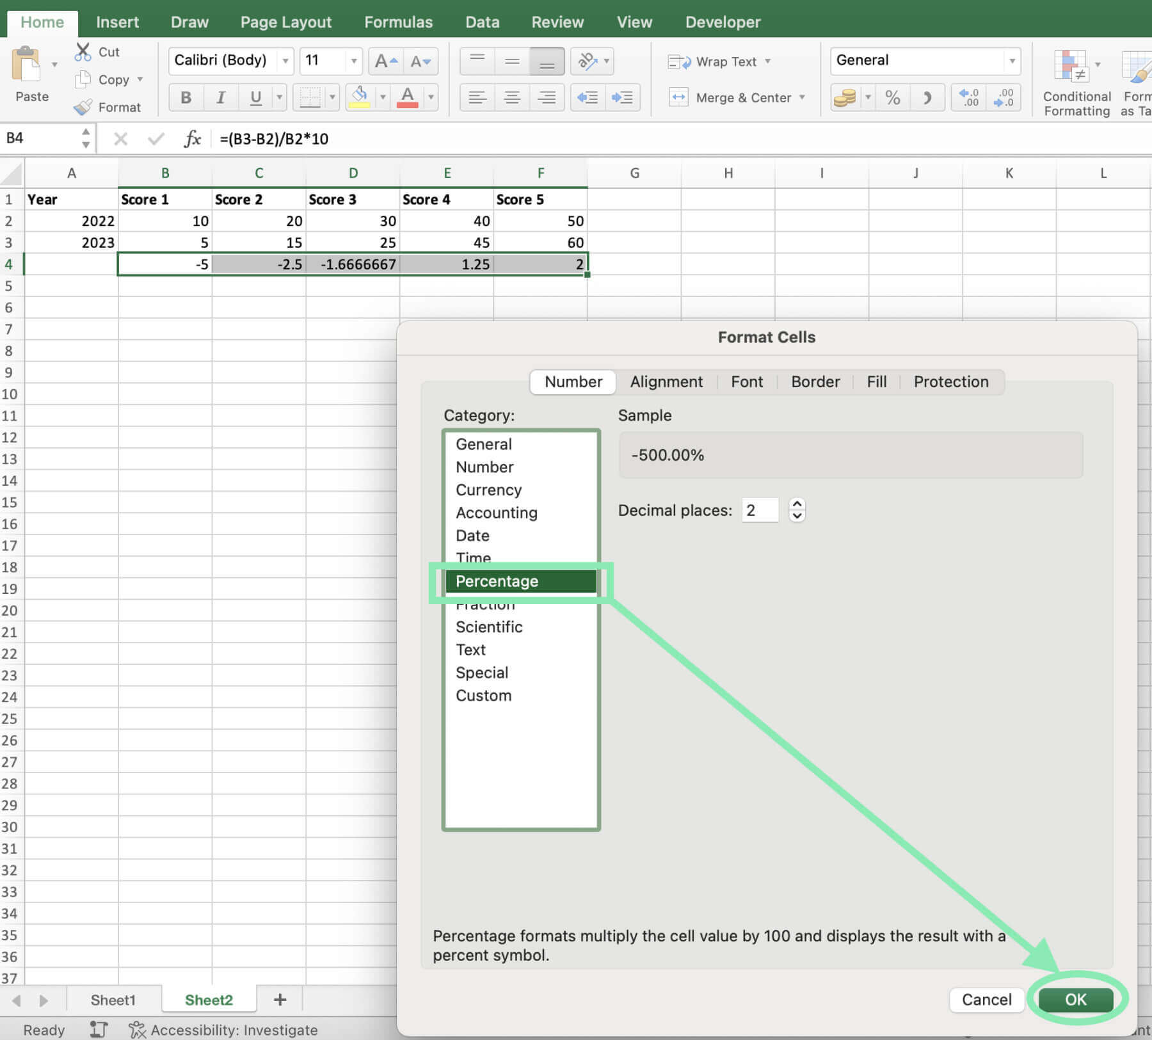
Task: Click the next sheet arrow
Action: 44,1000
